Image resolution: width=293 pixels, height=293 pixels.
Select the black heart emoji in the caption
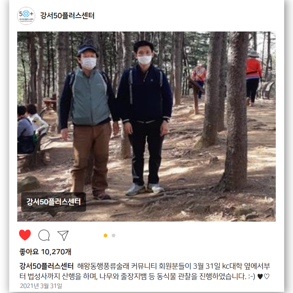pos(260,277)
